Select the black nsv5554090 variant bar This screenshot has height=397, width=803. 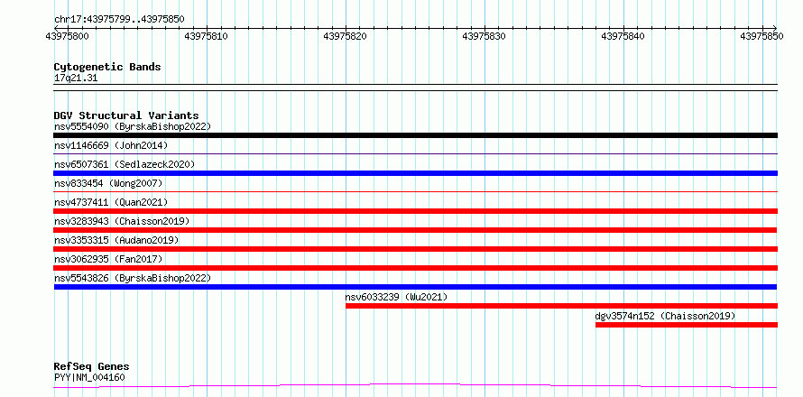[x=415, y=135]
